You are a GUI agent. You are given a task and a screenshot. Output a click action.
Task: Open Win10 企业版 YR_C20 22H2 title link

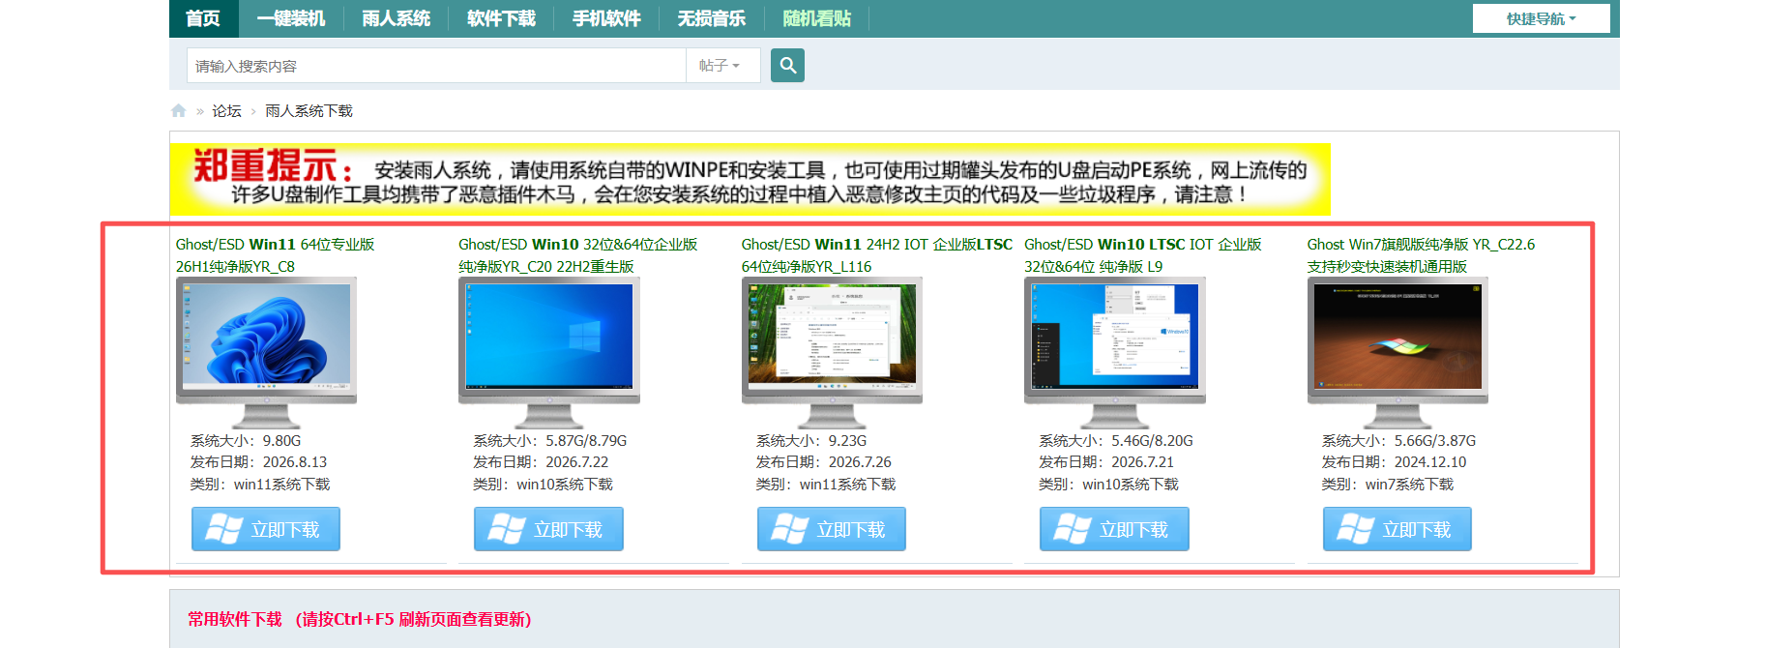point(577,255)
